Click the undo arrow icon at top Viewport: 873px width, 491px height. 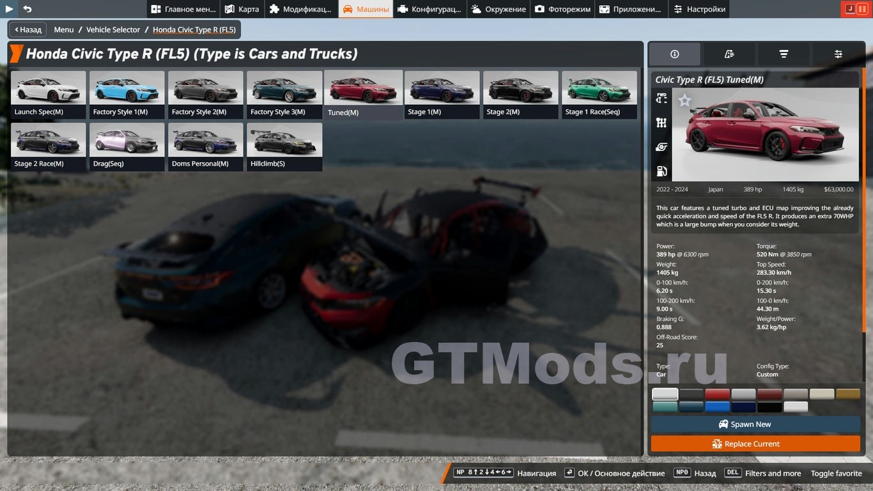click(27, 9)
